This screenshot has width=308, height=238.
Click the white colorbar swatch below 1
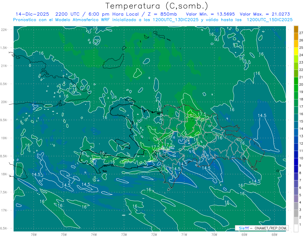click(296, 228)
